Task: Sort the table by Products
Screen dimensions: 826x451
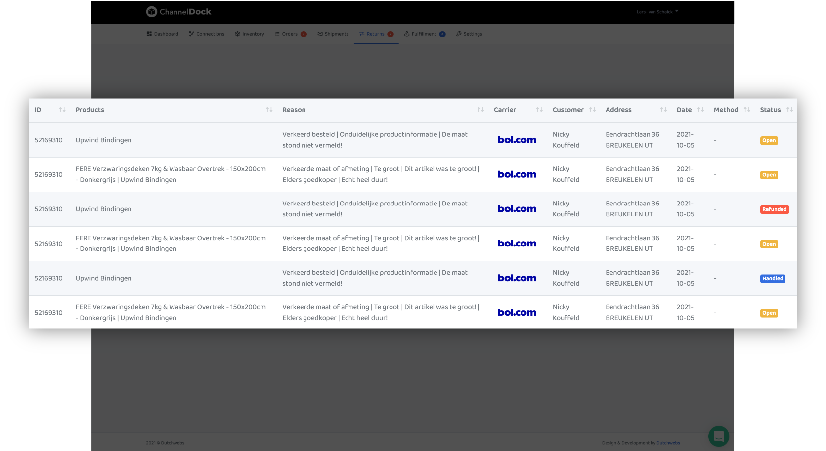Action: (x=269, y=110)
